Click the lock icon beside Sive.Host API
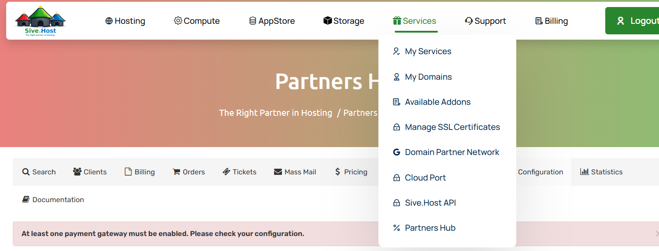This screenshot has height=251, width=659. [x=396, y=203]
